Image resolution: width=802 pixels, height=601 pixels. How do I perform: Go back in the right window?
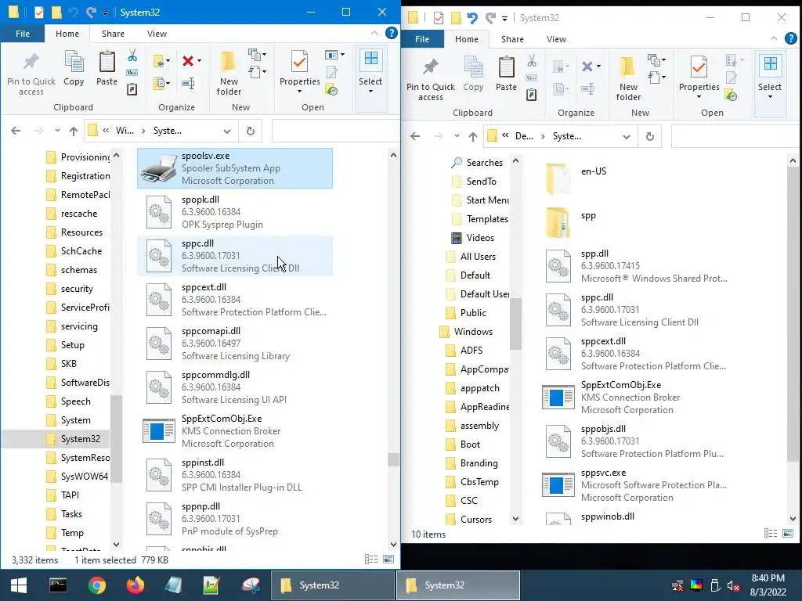tap(415, 136)
